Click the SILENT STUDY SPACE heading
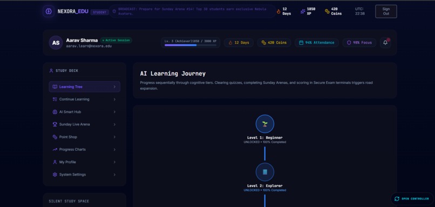This screenshot has height=207, width=435. (x=69, y=201)
